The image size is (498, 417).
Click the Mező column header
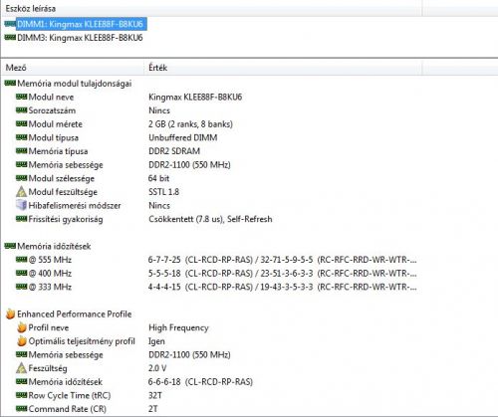click(x=16, y=68)
